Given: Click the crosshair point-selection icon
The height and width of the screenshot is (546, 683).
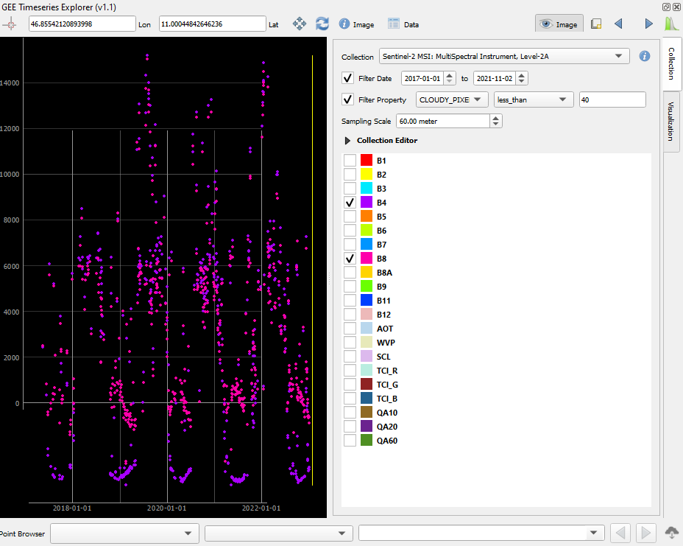Looking at the screenshot, I should point(9,24).
